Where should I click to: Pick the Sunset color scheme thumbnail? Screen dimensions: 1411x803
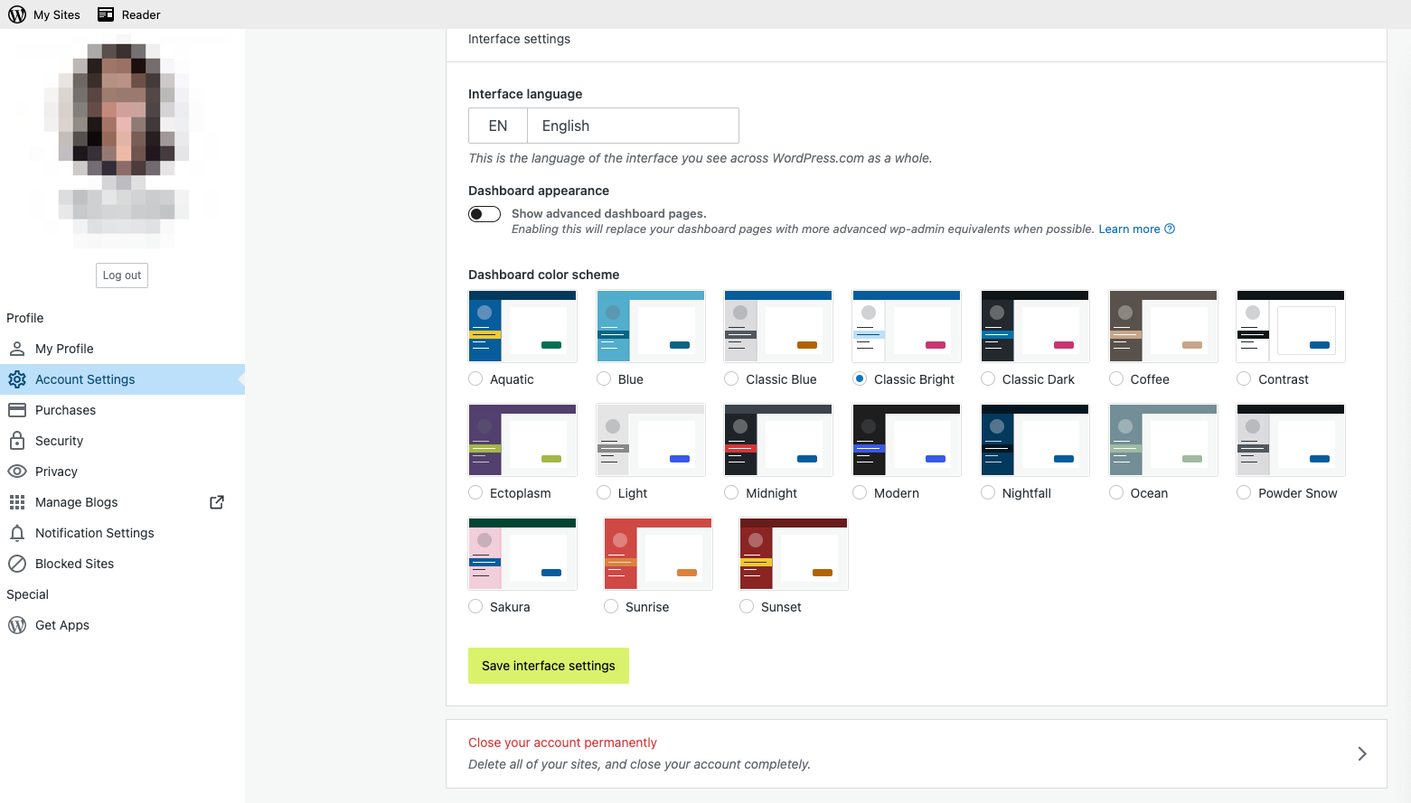coord(794,554)
